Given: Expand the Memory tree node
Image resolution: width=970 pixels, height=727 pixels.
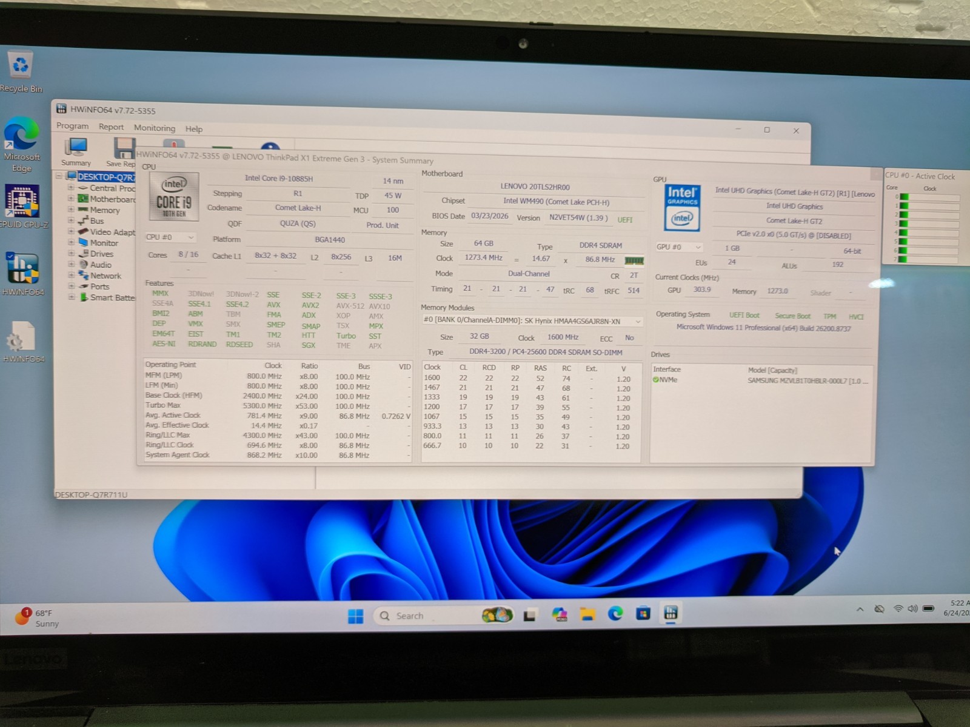Looking at the screenshot, I should (x=71, y=210).
